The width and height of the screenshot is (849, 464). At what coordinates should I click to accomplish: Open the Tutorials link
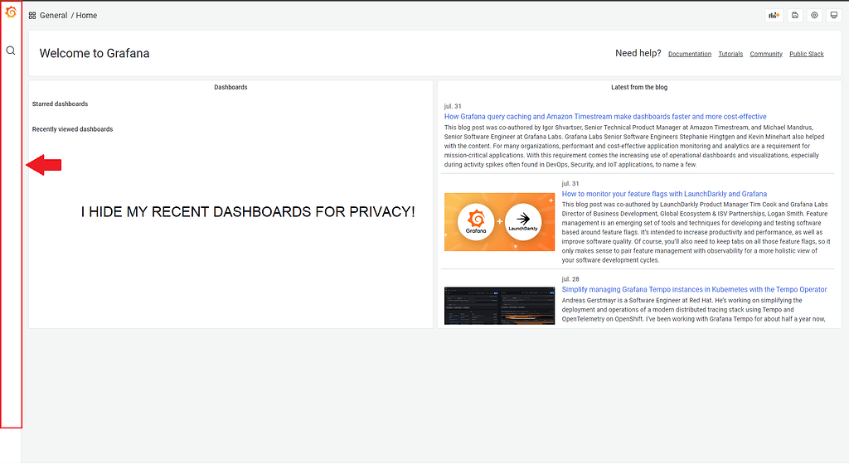point(730,54)
